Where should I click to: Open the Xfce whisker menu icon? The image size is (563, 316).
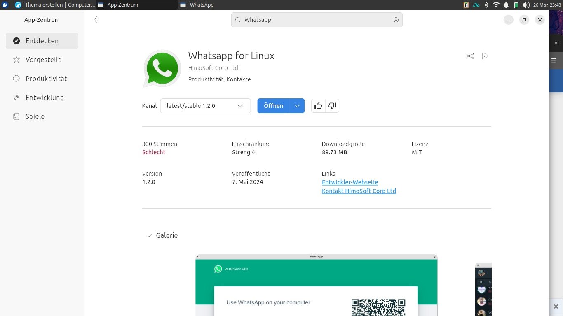pos(5,5)
